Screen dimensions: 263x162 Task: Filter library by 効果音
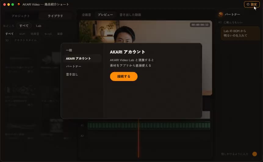(35, 34)
